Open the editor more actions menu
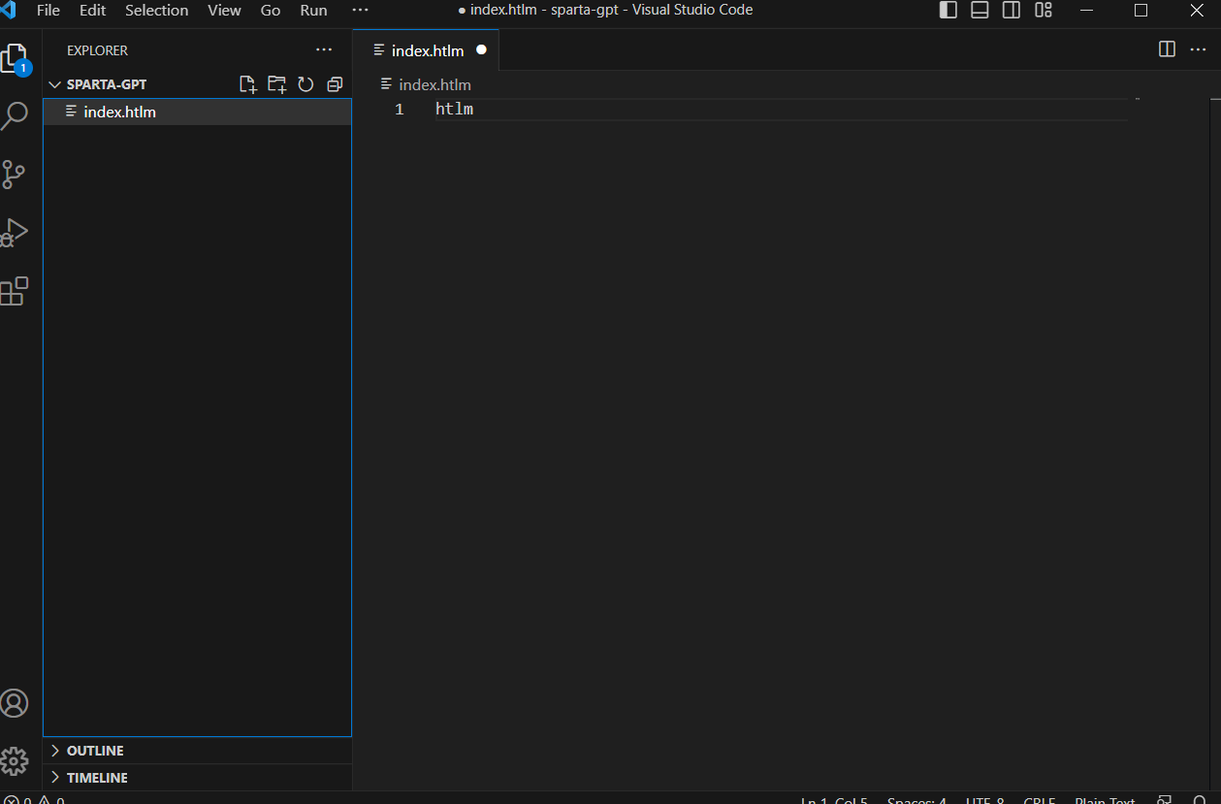Image resolution: width=1221 pixels, height=804 pixels. [1198, 49]
